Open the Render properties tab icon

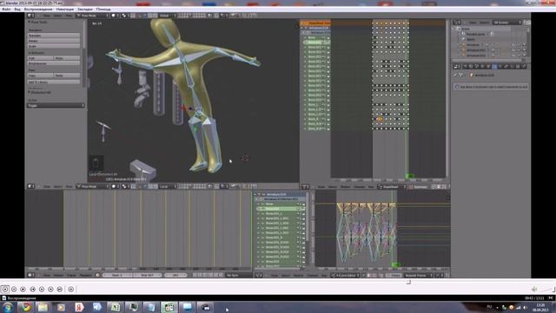(466, 66)
